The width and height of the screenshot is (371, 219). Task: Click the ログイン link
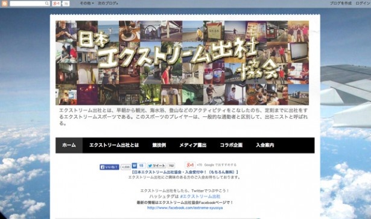[363, 3]
